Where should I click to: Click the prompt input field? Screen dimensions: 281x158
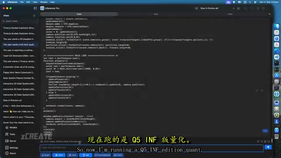tap(151, 148)
